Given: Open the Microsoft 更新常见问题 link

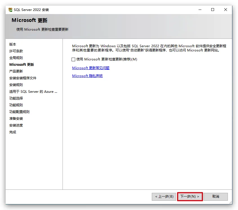Looking at the screenshot, I should 91,68.
